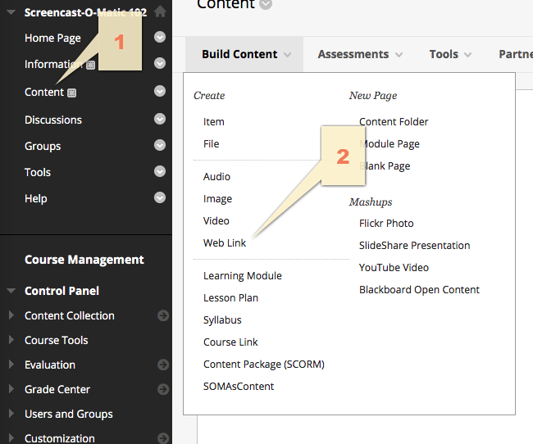Expand the Course Tools triangle
The height and width of the screenshot is (444, 533).
click(x=11, y=339)
